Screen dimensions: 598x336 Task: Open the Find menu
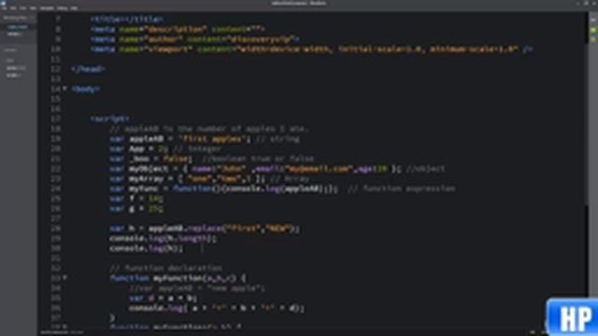pyautogui.click(x=23, y=8)
